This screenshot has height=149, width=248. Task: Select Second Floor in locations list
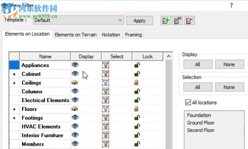pos(201,130)
